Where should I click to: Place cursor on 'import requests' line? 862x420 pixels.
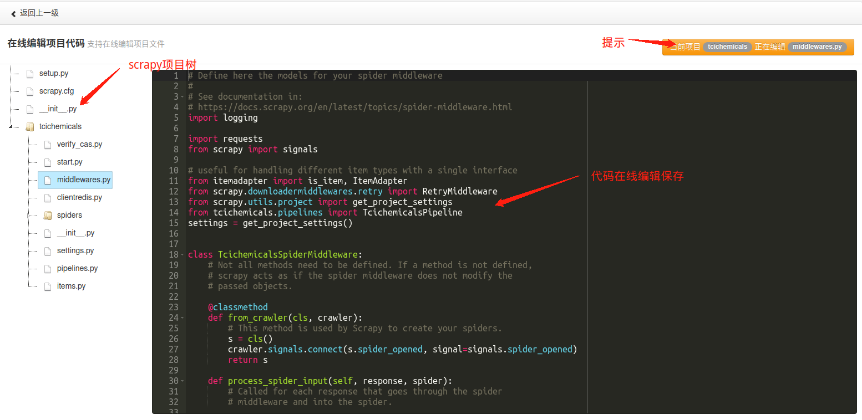(x=225, y=139)
